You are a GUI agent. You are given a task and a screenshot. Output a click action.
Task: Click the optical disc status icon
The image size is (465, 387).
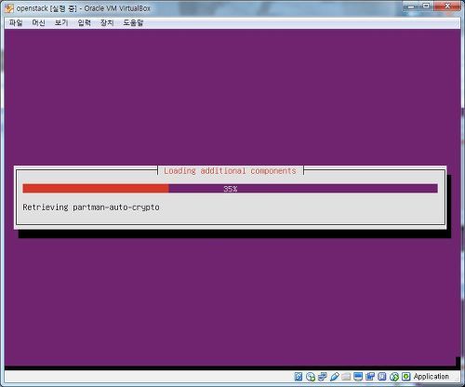(x=311, y=377)
